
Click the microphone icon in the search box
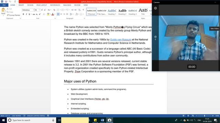(53, 120)
